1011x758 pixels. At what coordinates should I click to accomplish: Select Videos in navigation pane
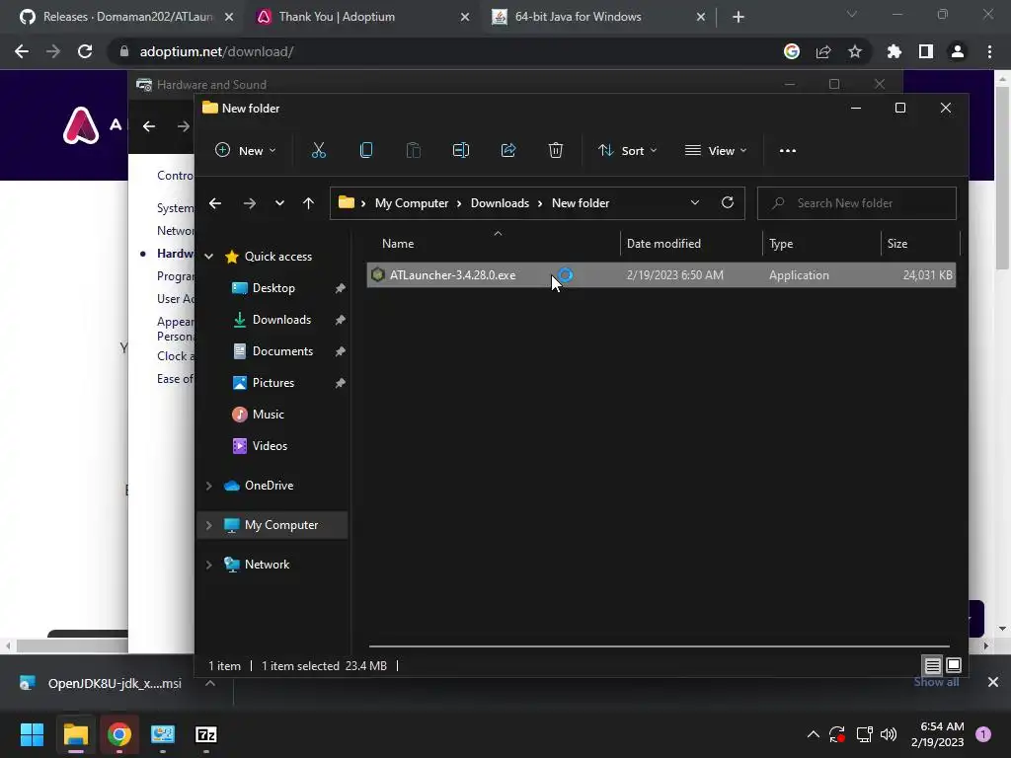270,446
